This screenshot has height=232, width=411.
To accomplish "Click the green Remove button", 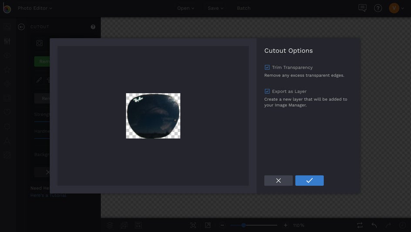I will (42, 61).
